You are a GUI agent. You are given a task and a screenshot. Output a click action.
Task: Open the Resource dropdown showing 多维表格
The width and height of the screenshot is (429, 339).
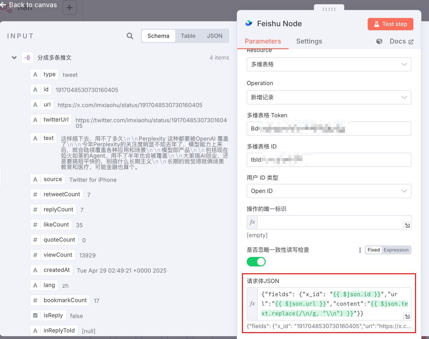329,64
